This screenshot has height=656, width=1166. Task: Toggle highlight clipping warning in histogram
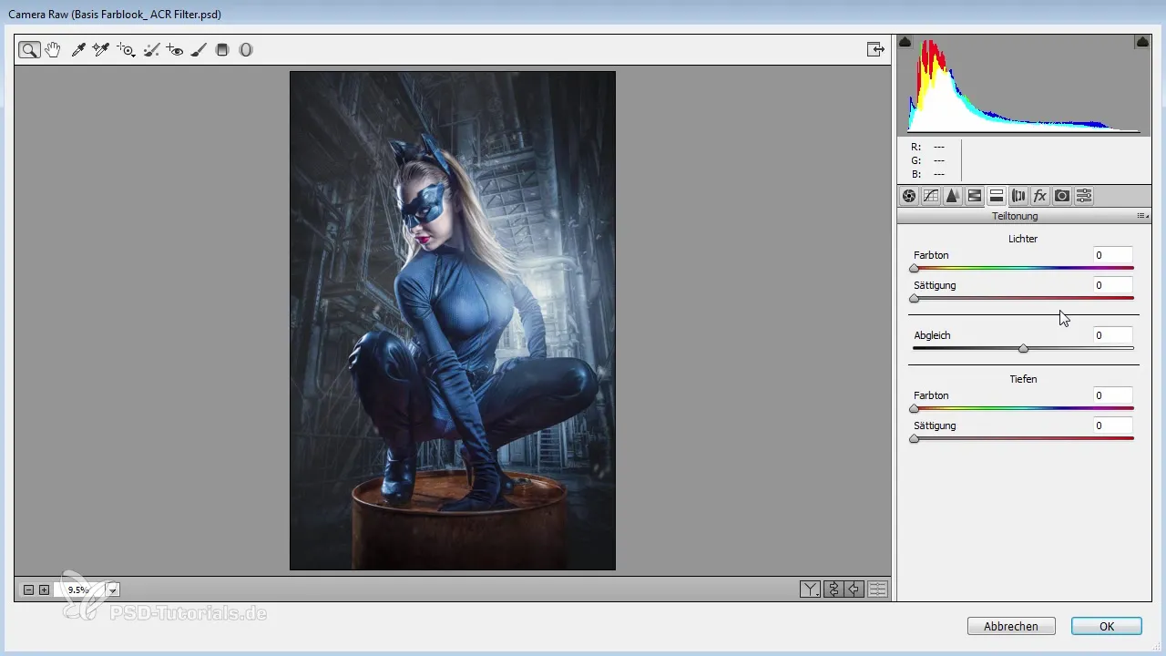click(x=1141, y=42)
